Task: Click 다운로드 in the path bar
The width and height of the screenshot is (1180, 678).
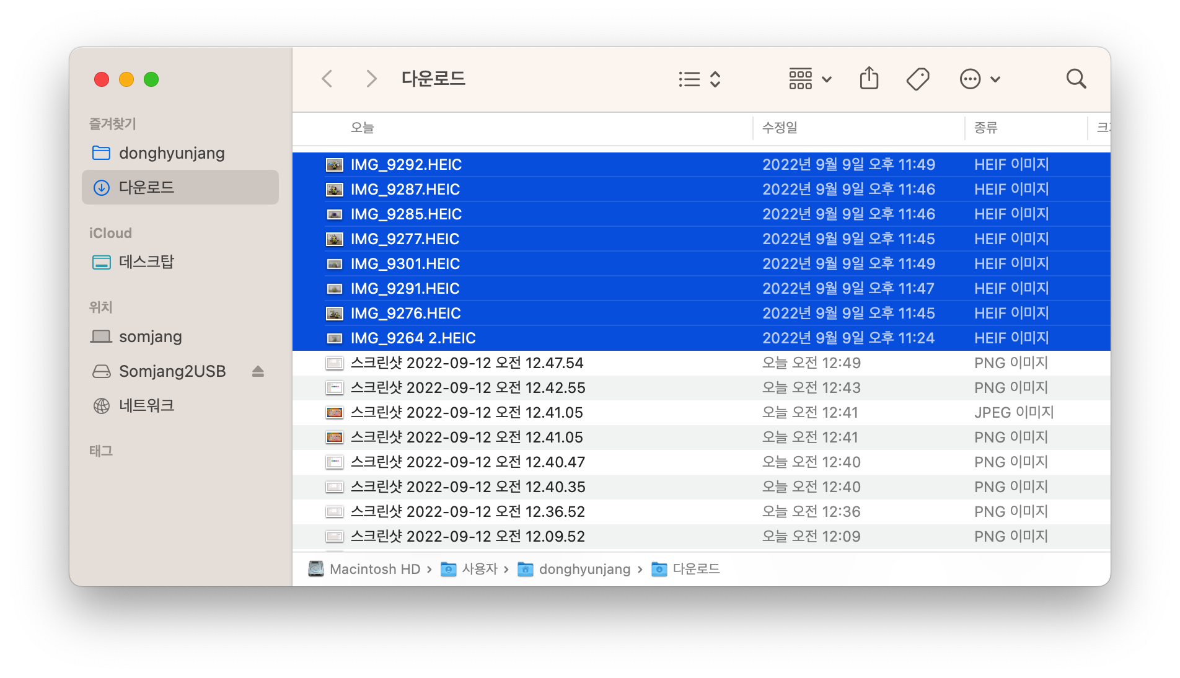Action: point(685,569)
